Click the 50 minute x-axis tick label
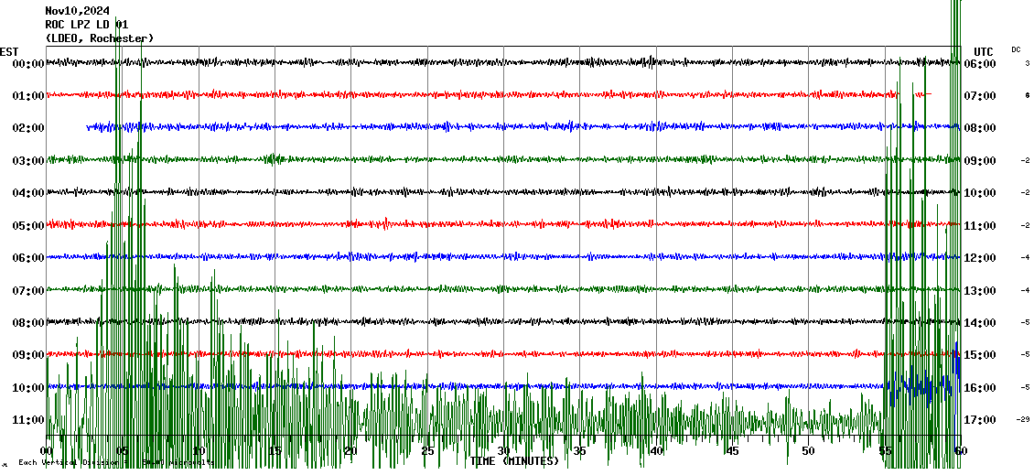Screen dimensions: 1034x475 (808, 451)
